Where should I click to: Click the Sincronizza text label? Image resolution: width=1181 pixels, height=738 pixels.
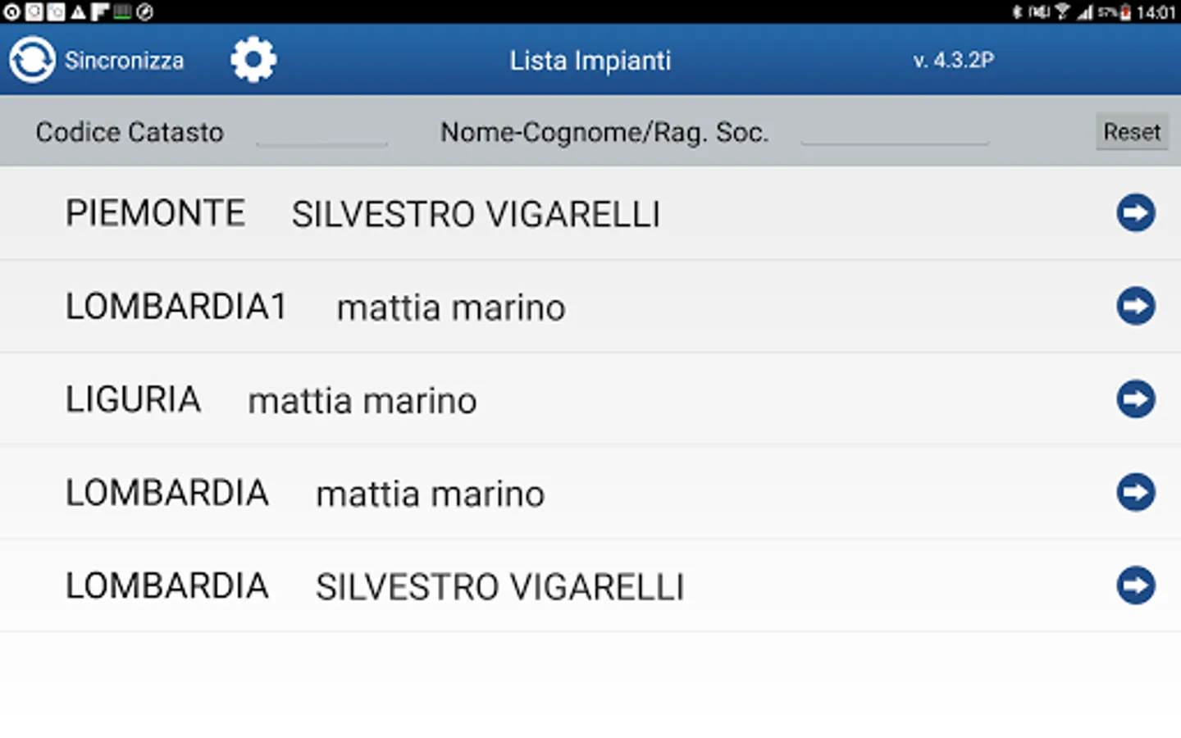click(125, 61)
